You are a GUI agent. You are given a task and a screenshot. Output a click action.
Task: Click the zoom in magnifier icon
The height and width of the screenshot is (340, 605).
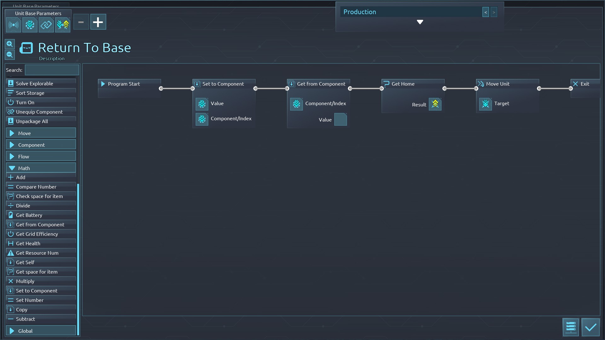point(10,44)
